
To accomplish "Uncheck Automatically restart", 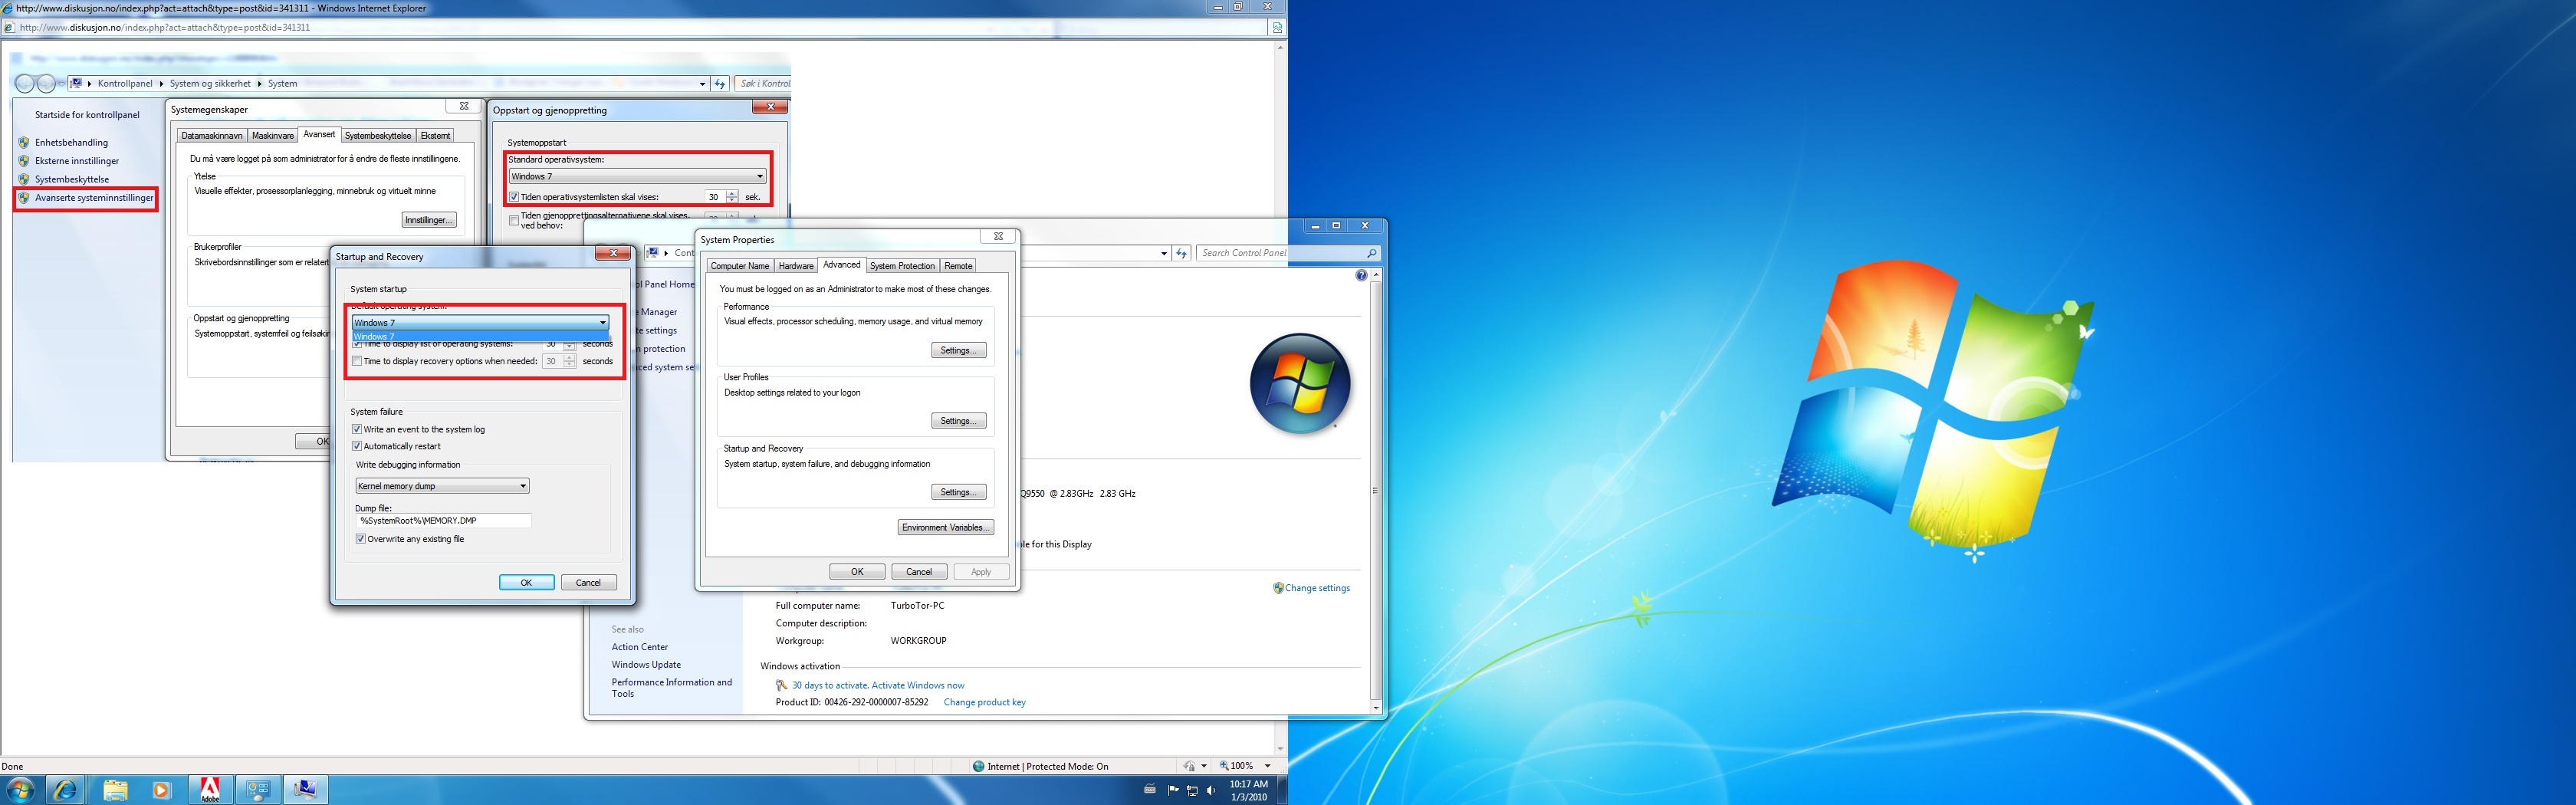I will (357, 446).
